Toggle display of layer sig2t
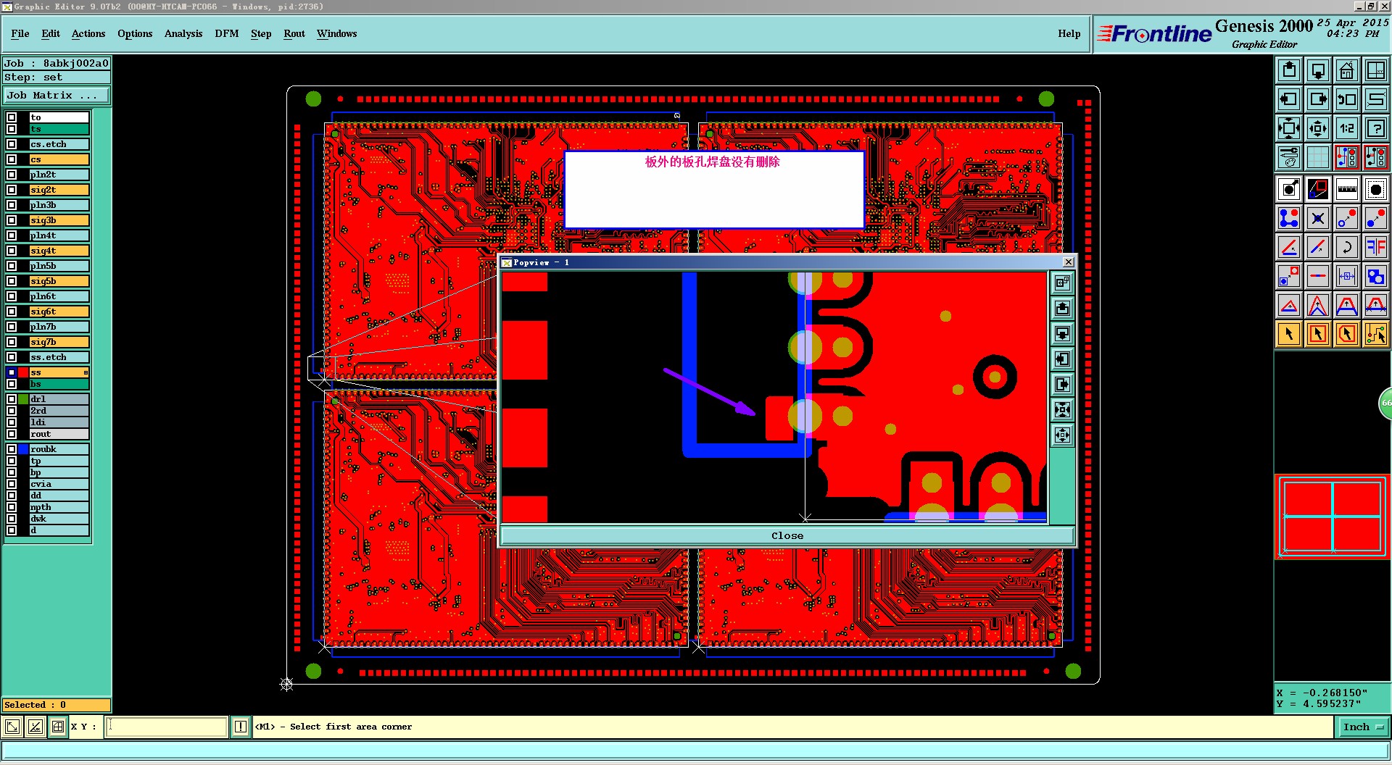The image size is (1392, 765). coord(12,190)
